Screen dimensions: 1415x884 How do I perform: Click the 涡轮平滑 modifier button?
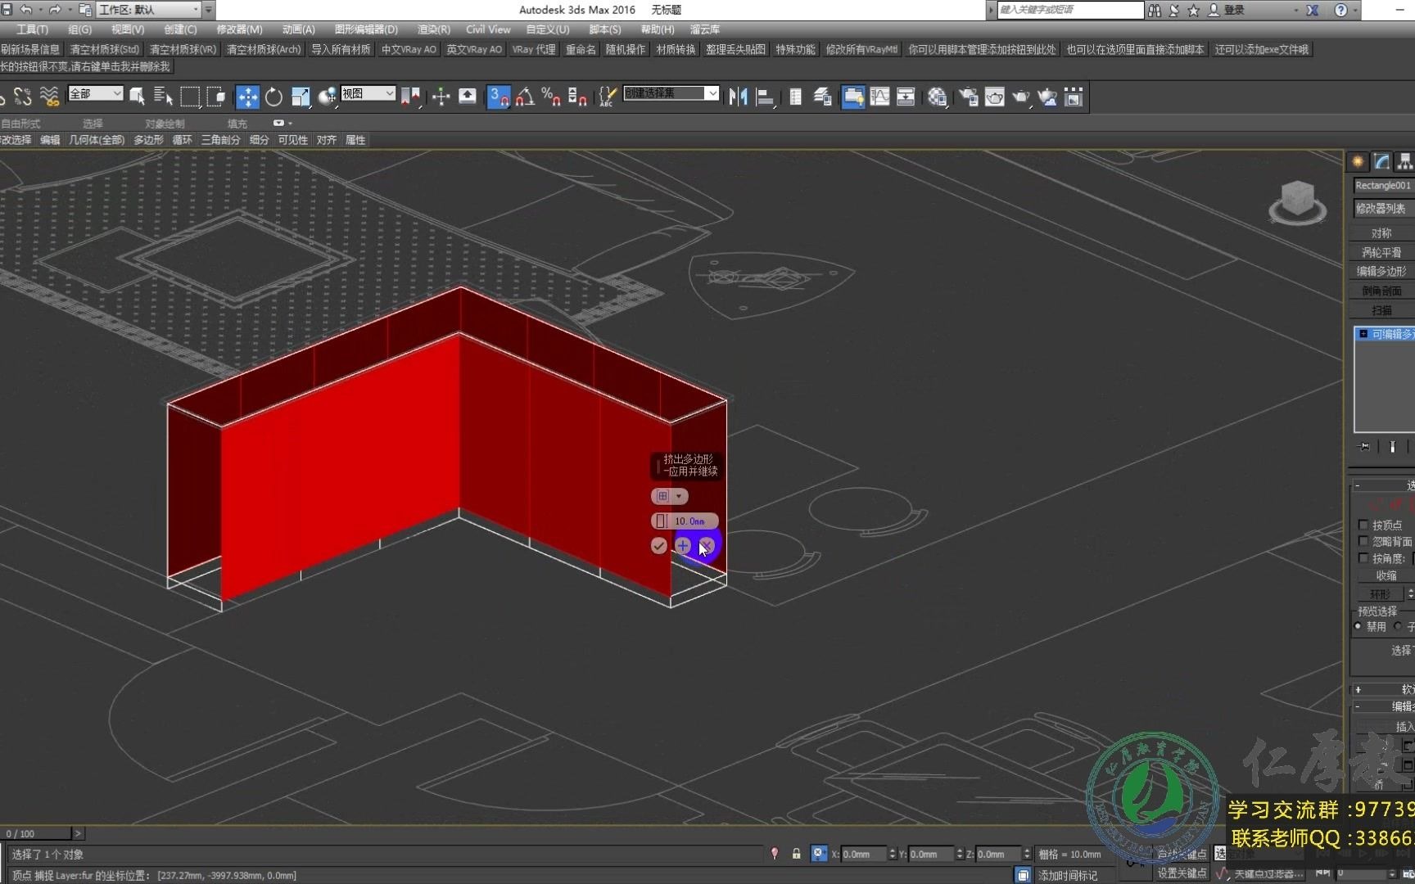(x=1382, y=252)
